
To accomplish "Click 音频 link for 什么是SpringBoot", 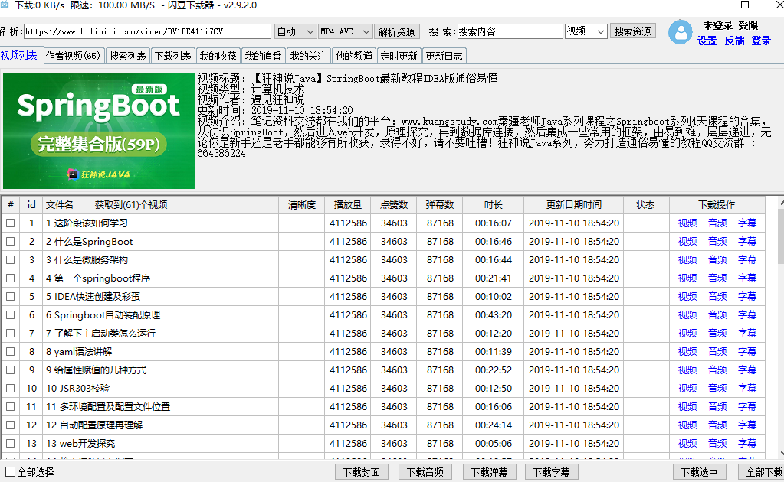I will [x=717, y=242].
